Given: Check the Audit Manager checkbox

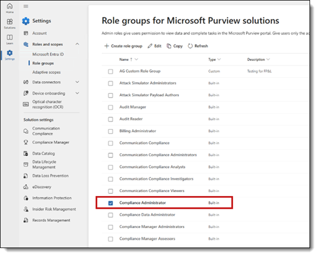Looking at the screenshot, I should point(111,107).
